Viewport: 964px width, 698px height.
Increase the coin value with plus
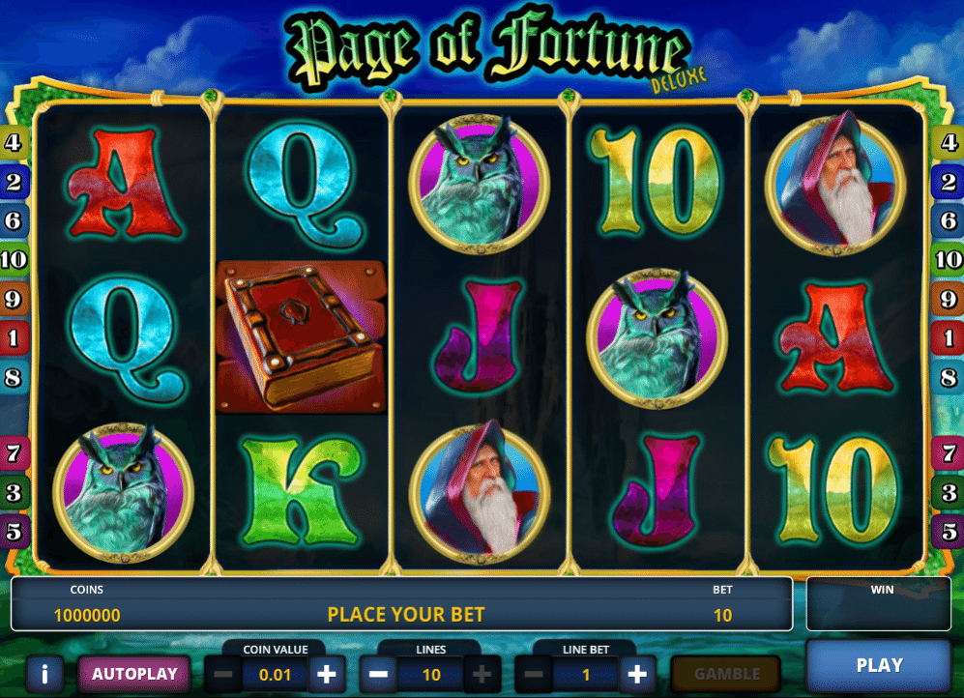tap(327, 674)
